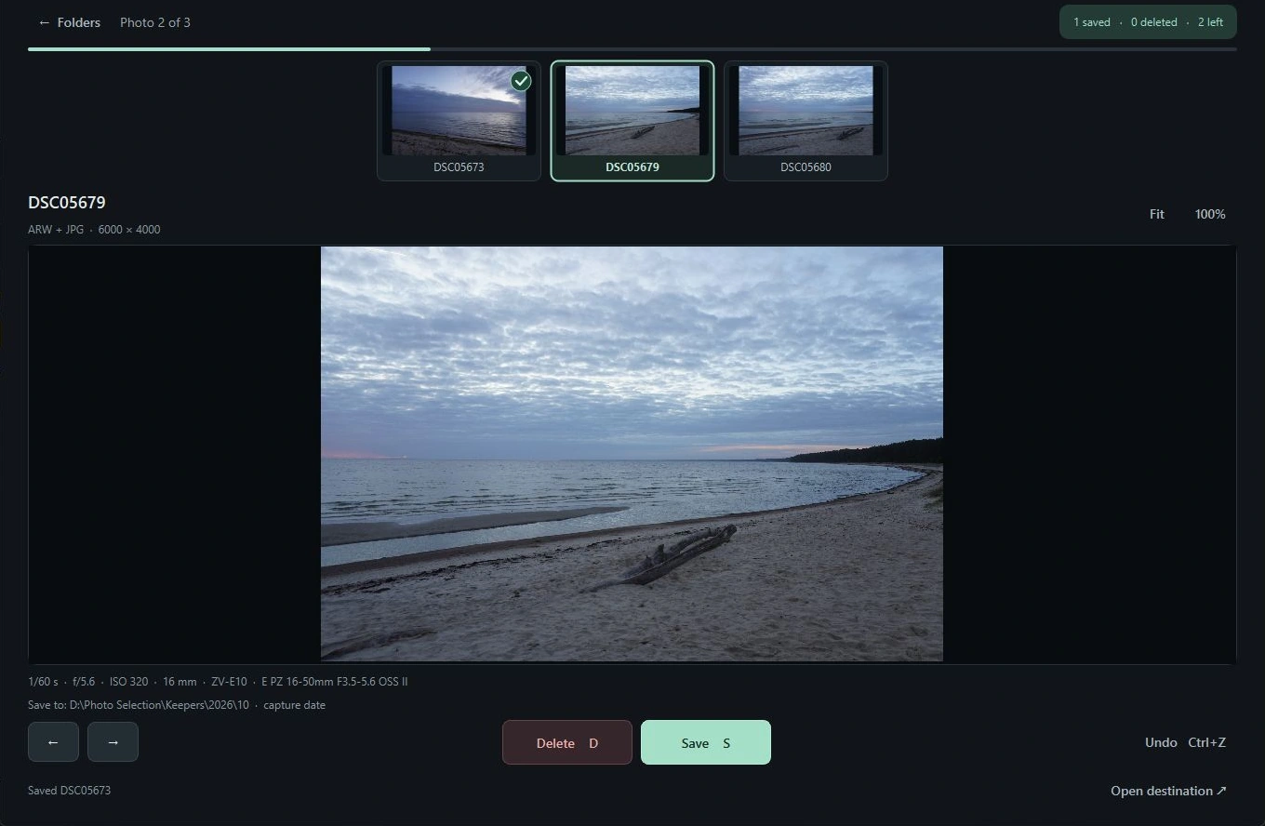
Task: Save the current photo
Action: pyautogui.click(x=706, y=742)
